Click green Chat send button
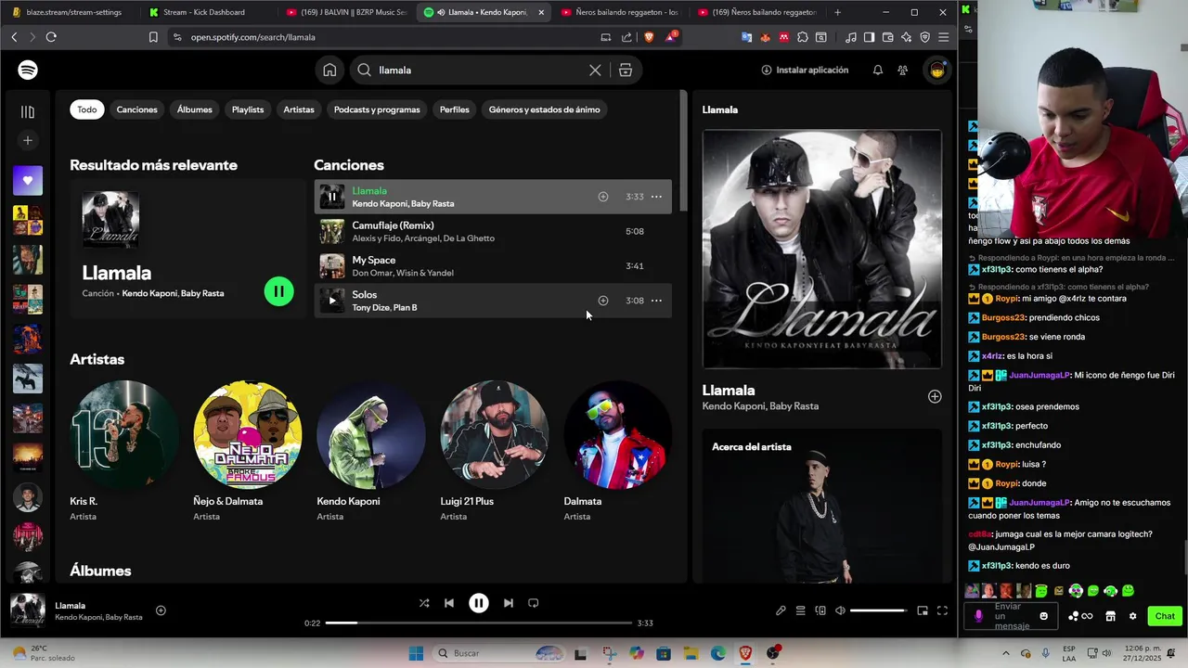 (x=1165, y=616)
